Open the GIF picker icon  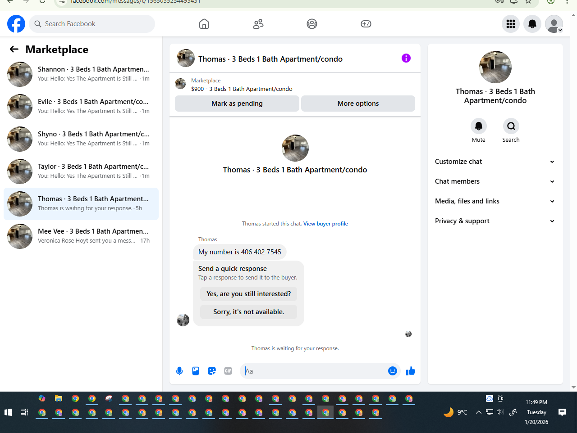(x=228, y=371)
